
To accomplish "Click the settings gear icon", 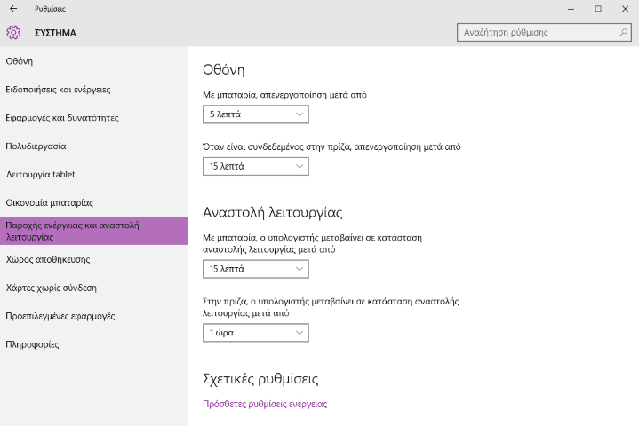I will coord(13,33).
